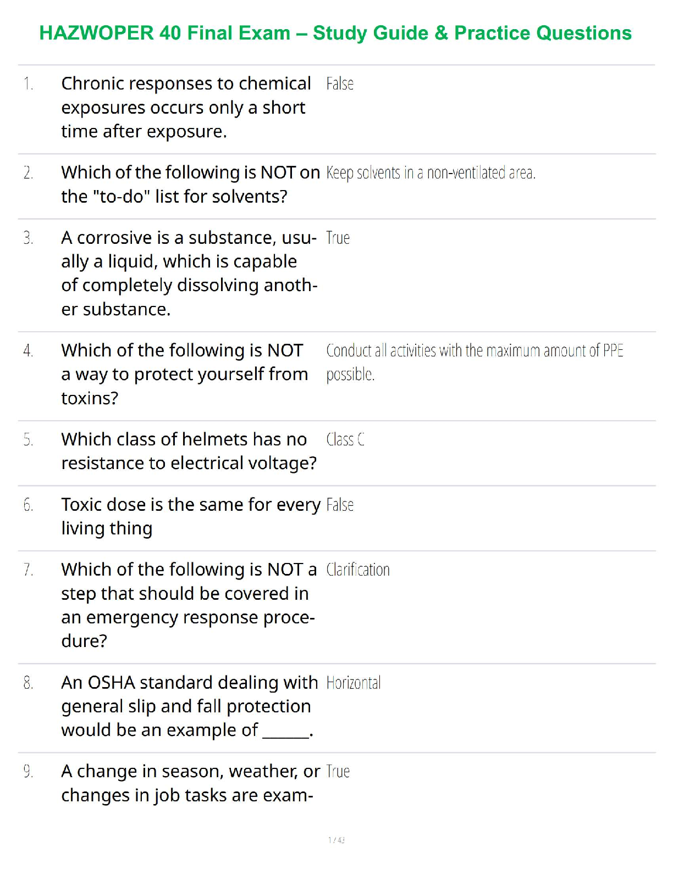
Task: Select the "Horizontal" answer
Action: click(x=354, y=683)
